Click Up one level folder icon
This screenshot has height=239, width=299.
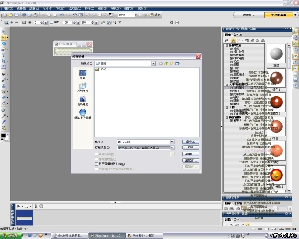pyautogui.click(x=166, y=63)
